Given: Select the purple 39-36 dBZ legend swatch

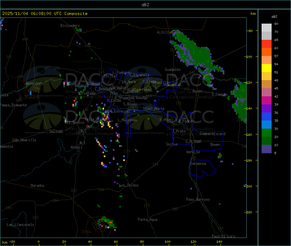Looking at the screenshot, I should click(266, 108).
